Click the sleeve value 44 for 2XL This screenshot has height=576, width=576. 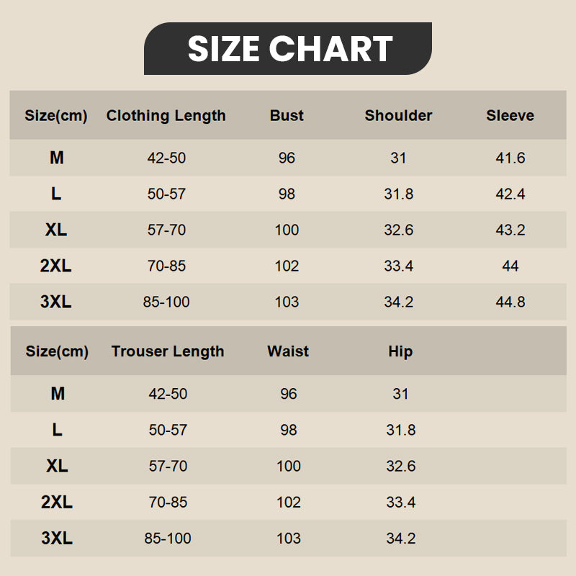pyautogui.click(x=510, y=266)
